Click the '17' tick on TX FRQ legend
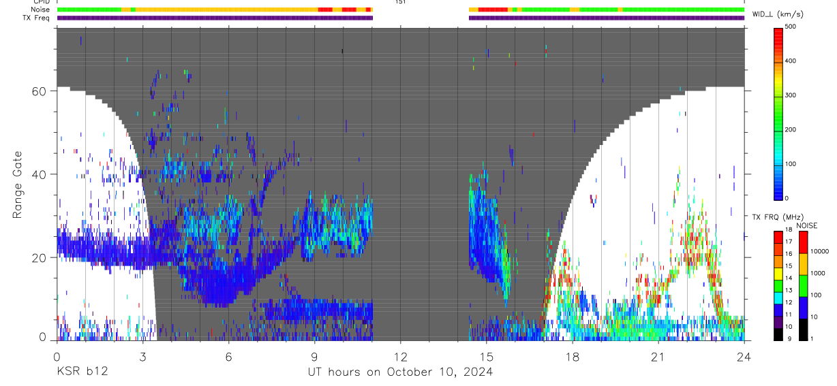Screen dimensions: 837x386 point(789,242)
